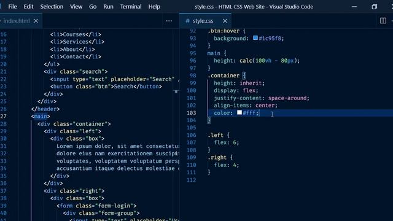Open the View menu
Viewport: 393px width, 221px height.
pyautogui.click(x=76, y=7)
